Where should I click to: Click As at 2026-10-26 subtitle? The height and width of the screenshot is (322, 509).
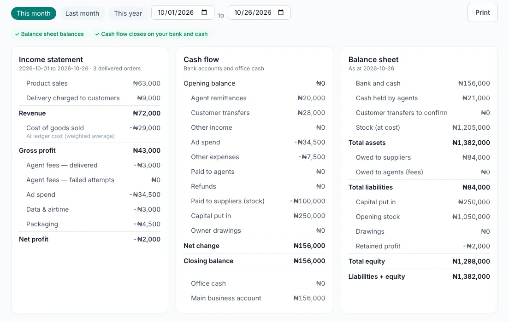coord(371,69)
